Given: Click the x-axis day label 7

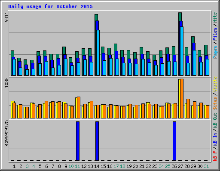Looking at the screenshot, I should click(53, 166).
